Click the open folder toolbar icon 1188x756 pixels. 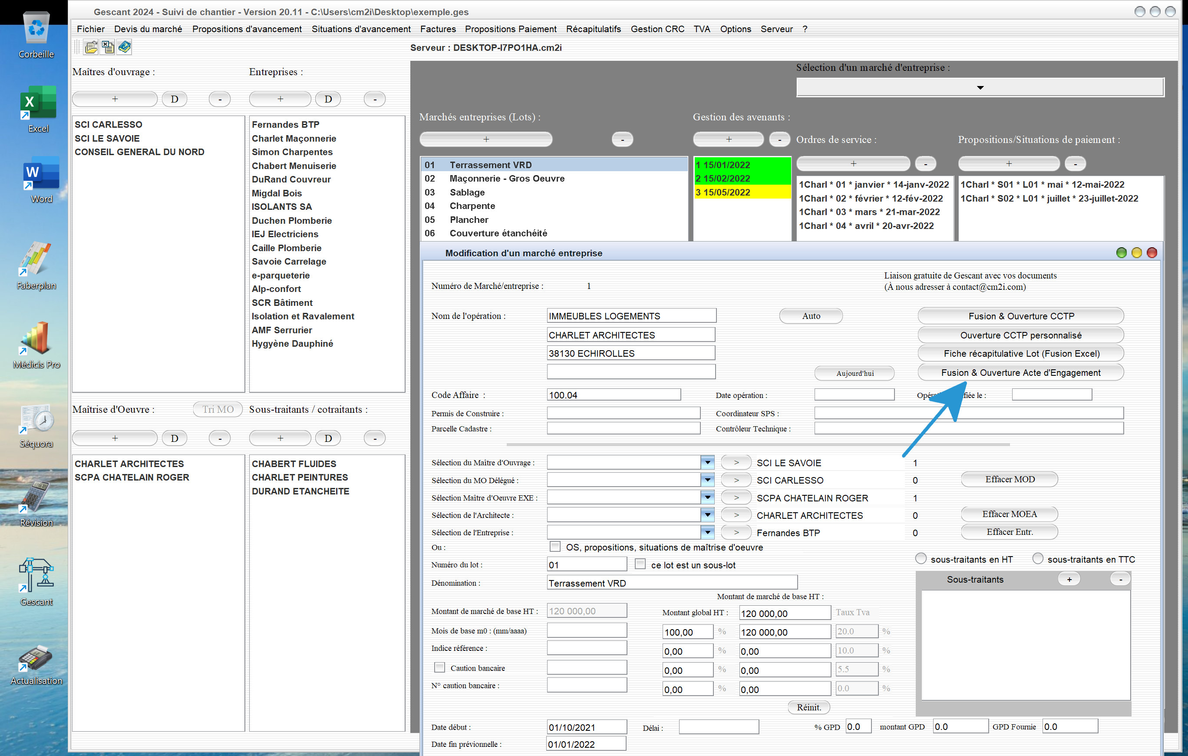91,47
